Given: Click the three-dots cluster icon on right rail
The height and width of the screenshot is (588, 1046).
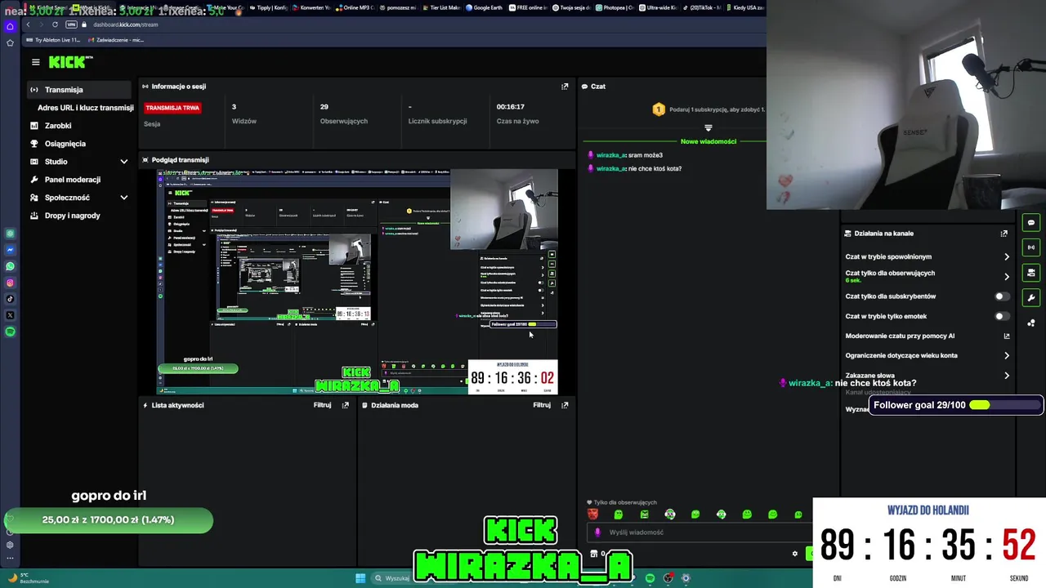Looking at the screenshot, I should 1031,323.
